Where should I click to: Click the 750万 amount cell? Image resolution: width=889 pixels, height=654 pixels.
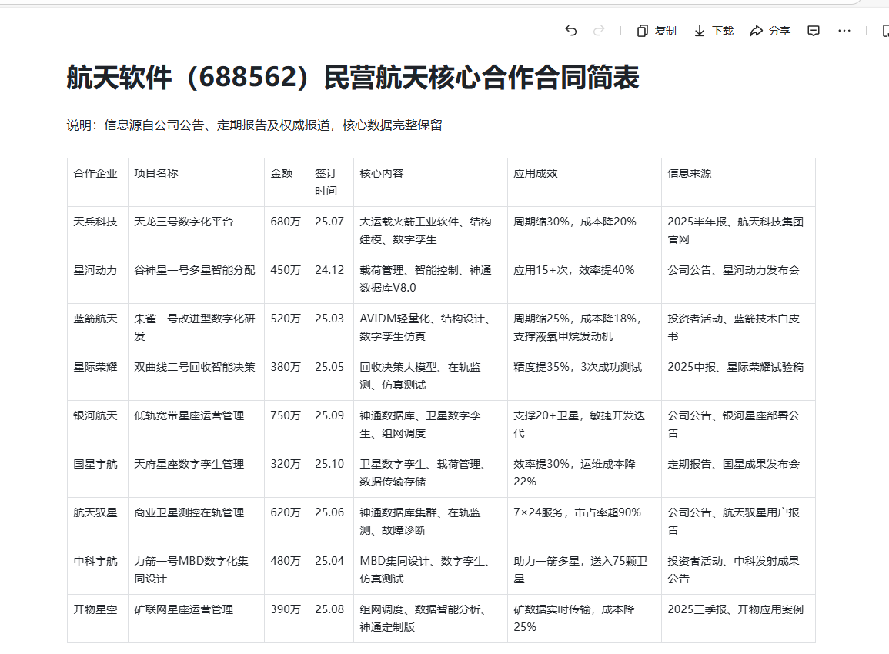coord(286,425)
